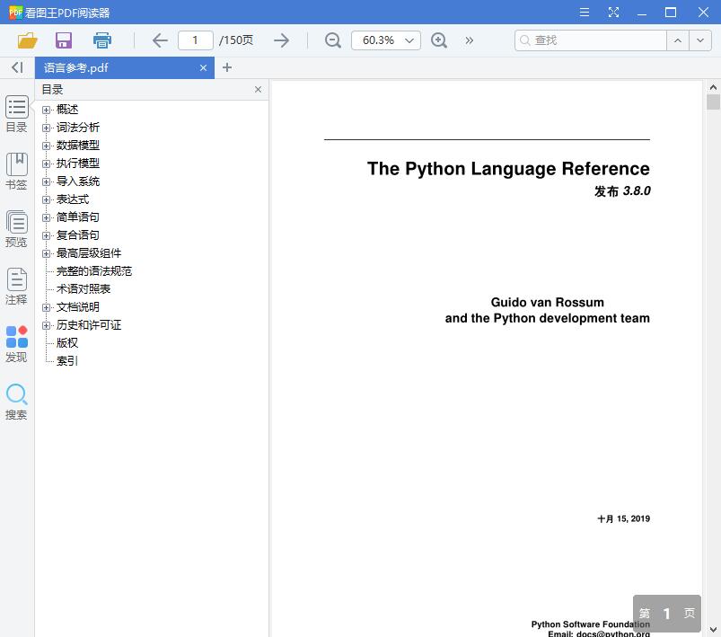Open the 书签 bookmarks panel

pyautogui.click(x=16, y=173)
